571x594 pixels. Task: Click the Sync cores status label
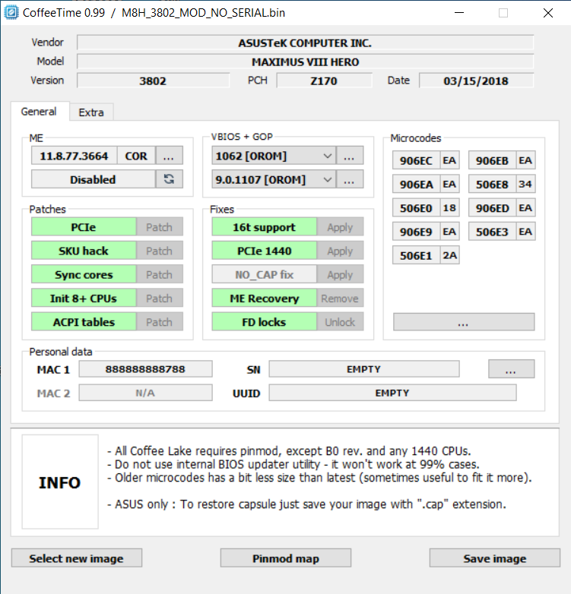(84, 275)
